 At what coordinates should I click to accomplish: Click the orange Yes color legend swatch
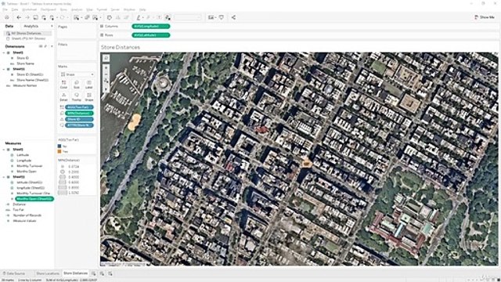pyautogui.click(x=59, y=151)
